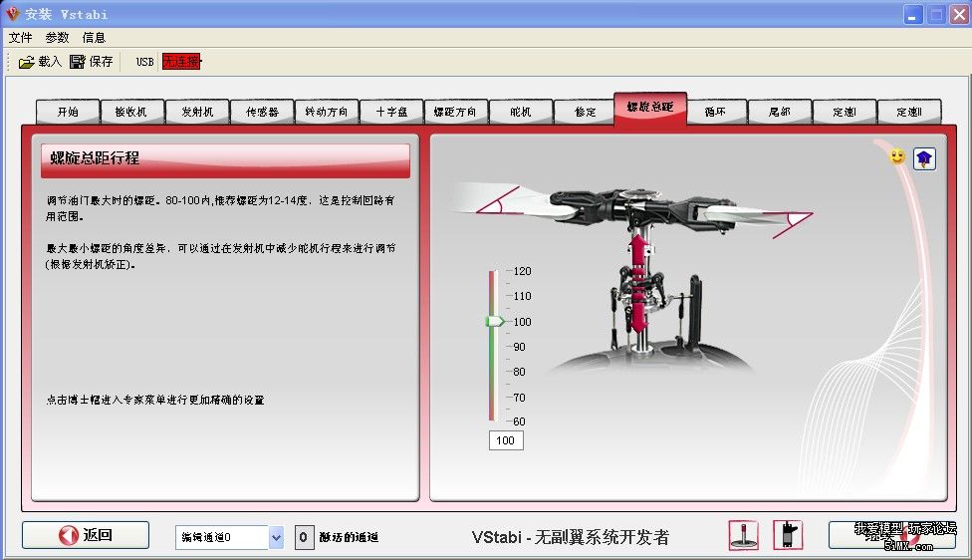
Task: Switch to the 十字盘 tab
Action: pyautogui.click(x=391, y=112)
